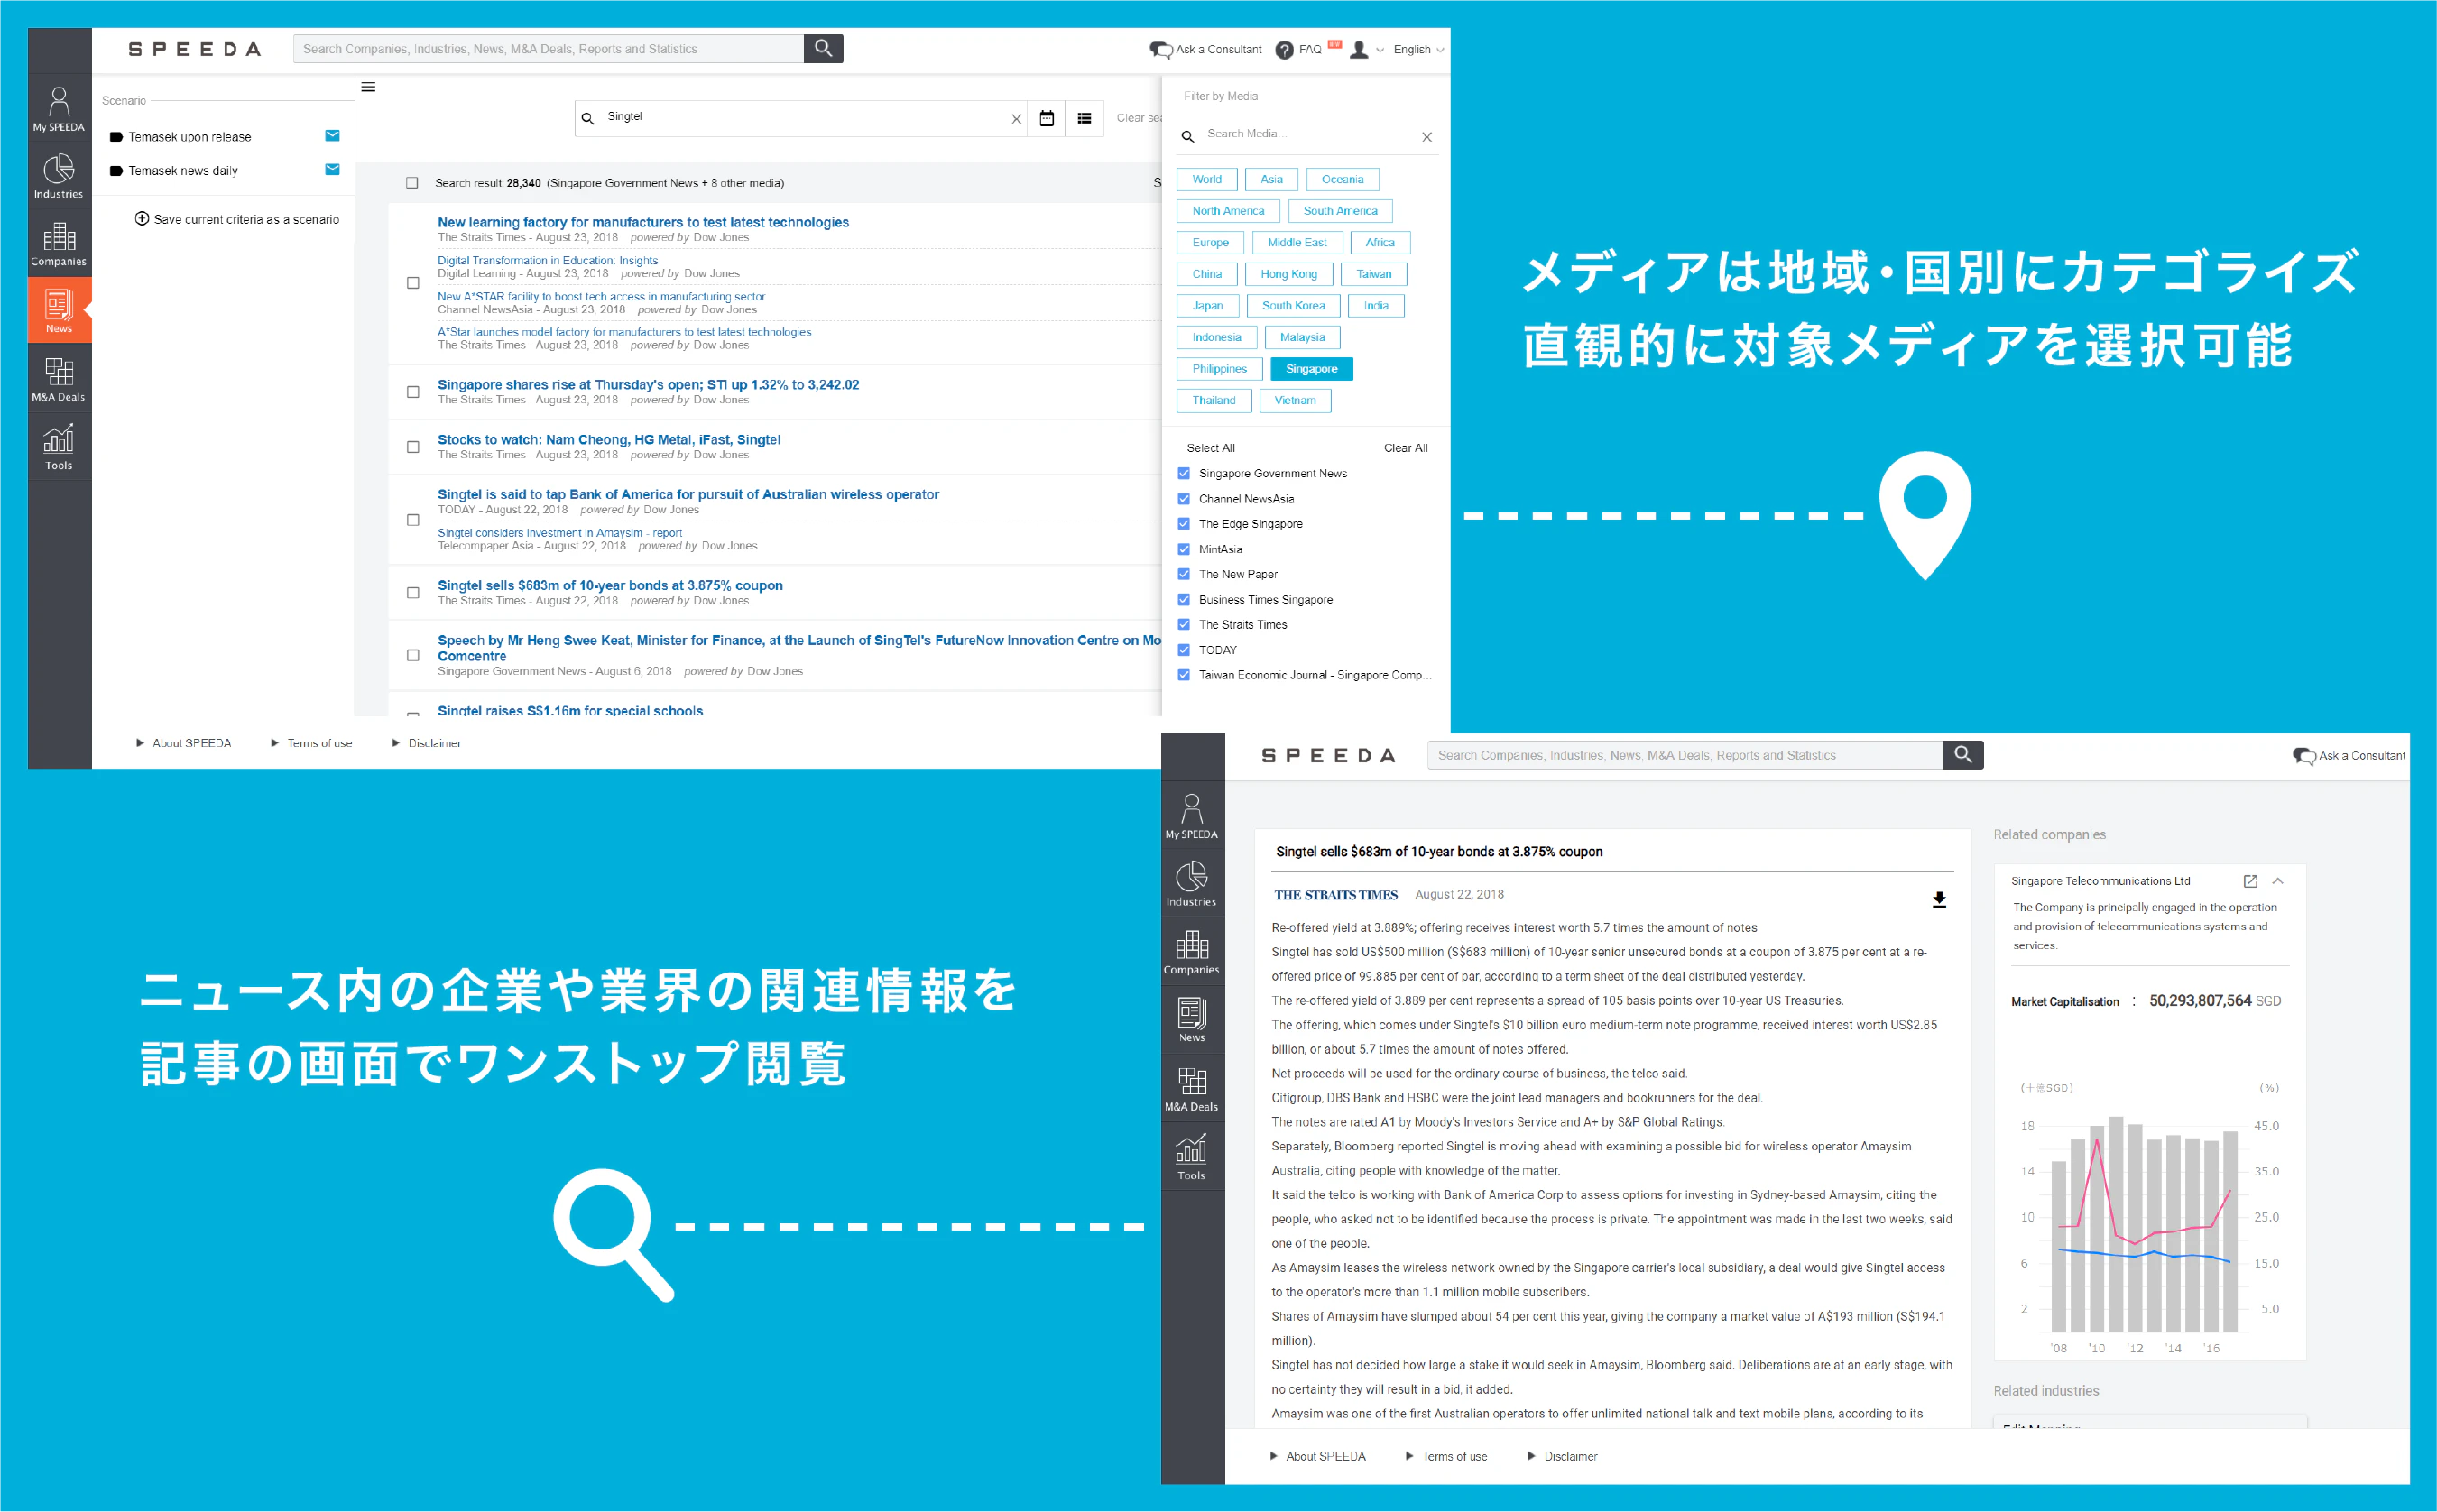
Task: Uncheck the Channel NewsAsia media checkbox
Action: 1184,499
